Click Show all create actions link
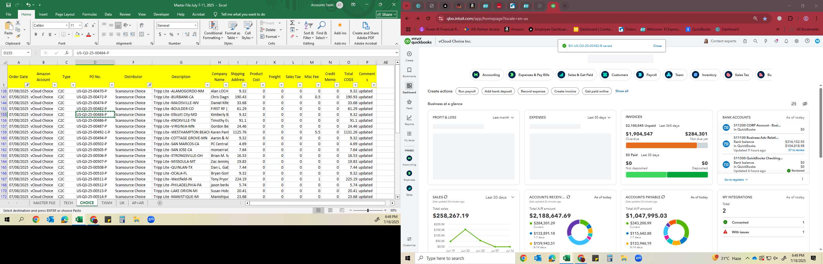 [622, 91]
